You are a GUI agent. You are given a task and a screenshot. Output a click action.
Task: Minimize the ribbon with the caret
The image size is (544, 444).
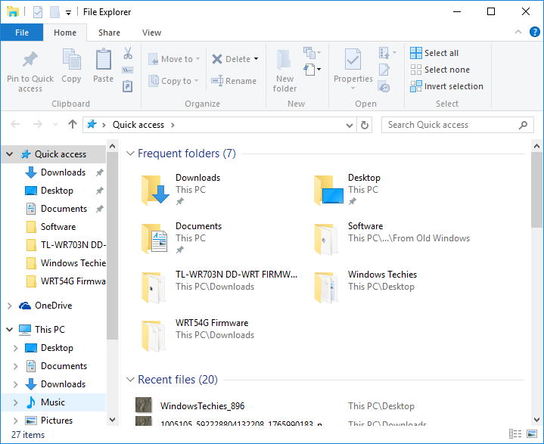(518, 32)
